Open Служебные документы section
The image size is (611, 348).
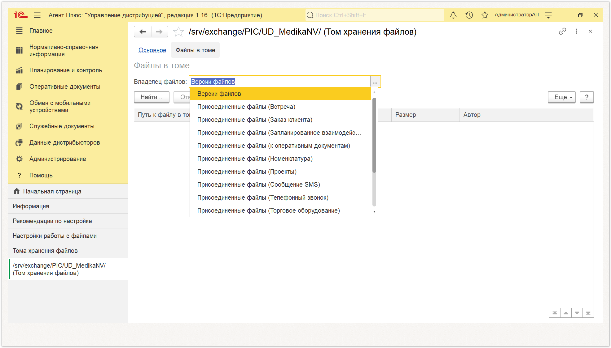[68, 126]
